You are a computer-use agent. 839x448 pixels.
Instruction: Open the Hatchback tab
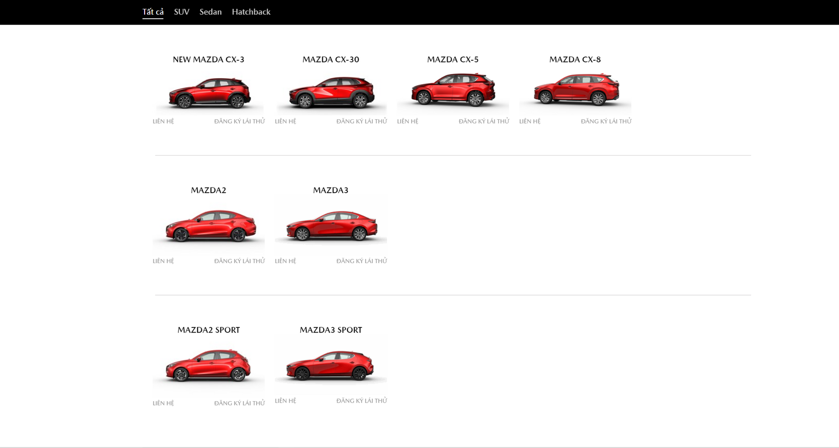coord(251,12)
